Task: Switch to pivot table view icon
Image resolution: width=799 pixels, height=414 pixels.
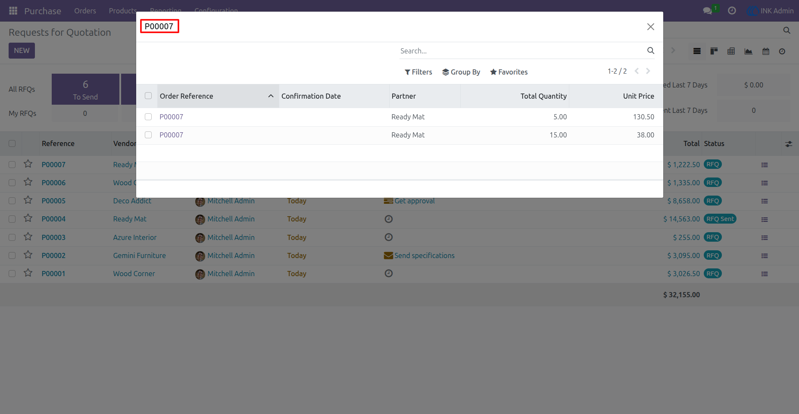Action: 731,51
